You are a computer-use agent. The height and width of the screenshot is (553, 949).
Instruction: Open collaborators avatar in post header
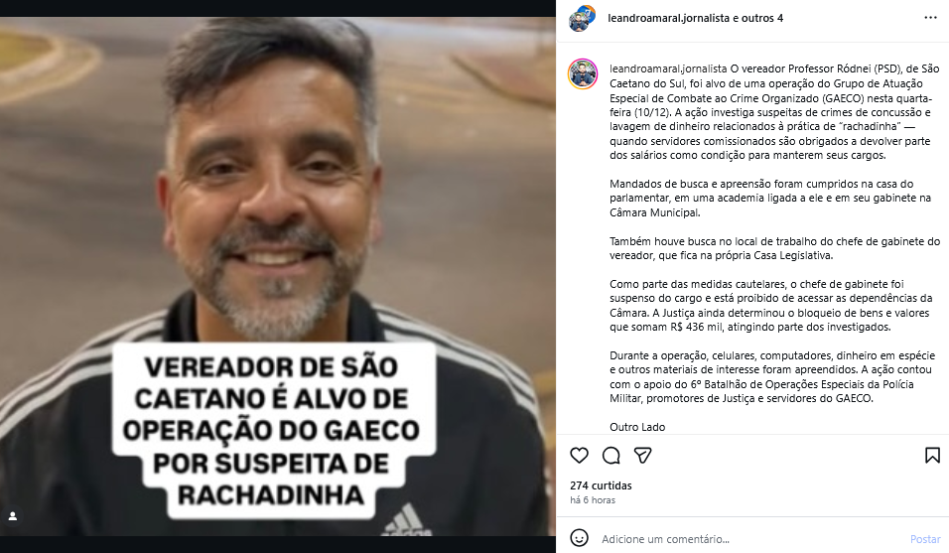pyautogui.click(x=583, y=18)
